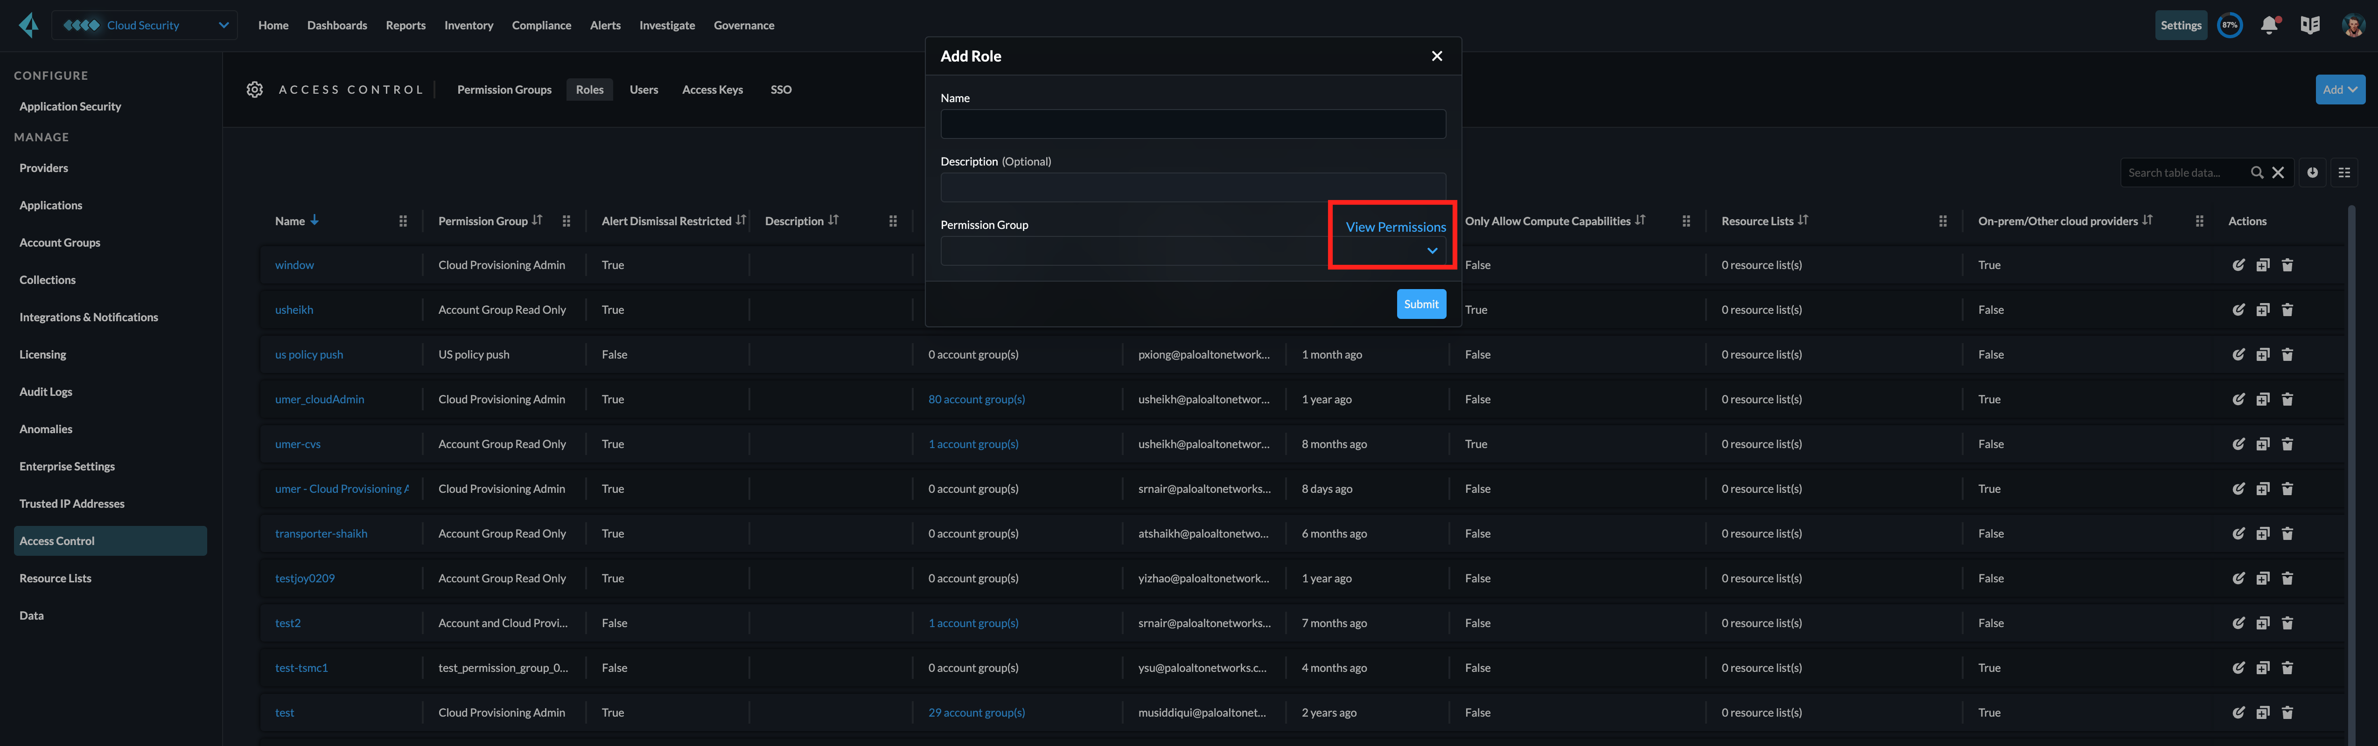Sort by Permission Group column
Screen dimensions: 2378x746
pyautogui.click(x=537, y=221)
